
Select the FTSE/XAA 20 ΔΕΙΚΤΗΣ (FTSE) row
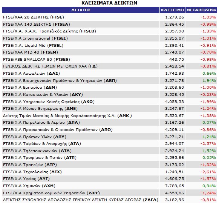pos(109,17)
